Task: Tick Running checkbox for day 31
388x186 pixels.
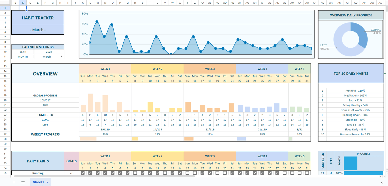Action: 307,173
